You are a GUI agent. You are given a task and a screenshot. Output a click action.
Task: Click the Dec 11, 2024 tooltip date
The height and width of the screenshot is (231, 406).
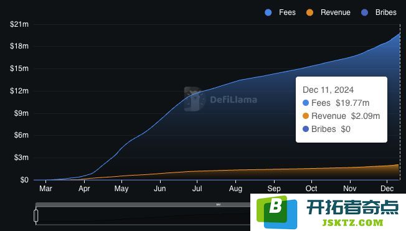pos(328,90)
